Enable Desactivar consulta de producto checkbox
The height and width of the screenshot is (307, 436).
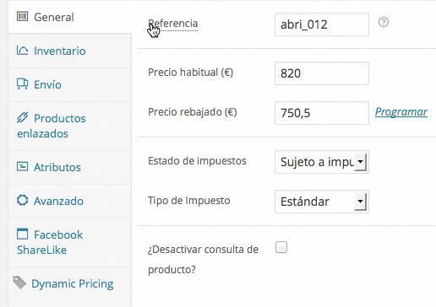pos(281,247)
